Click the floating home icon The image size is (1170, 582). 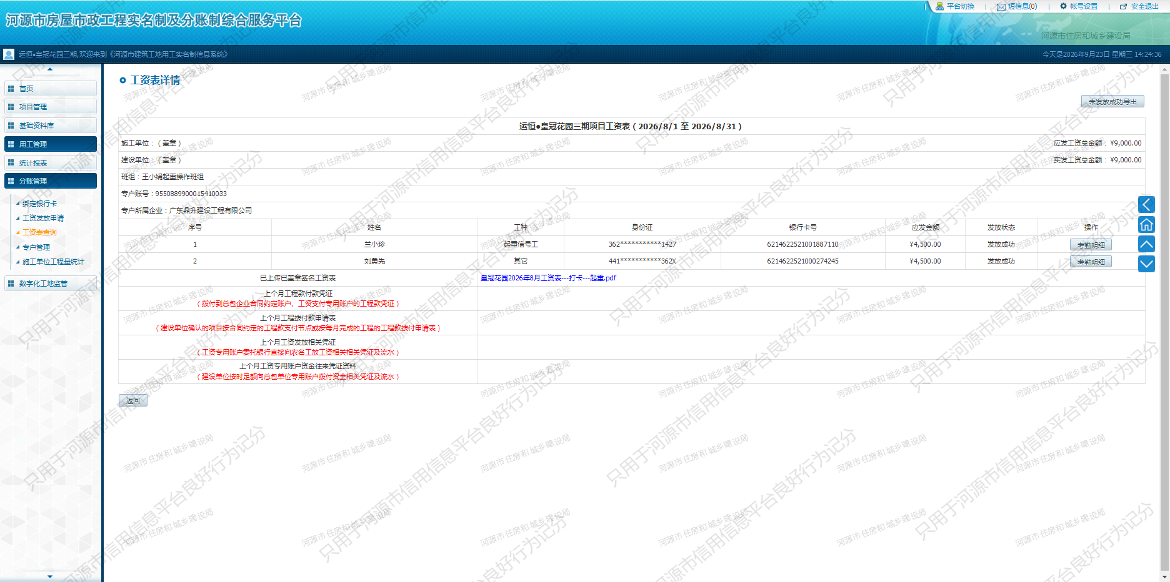pyautogui.click(x=1146, y=224)
